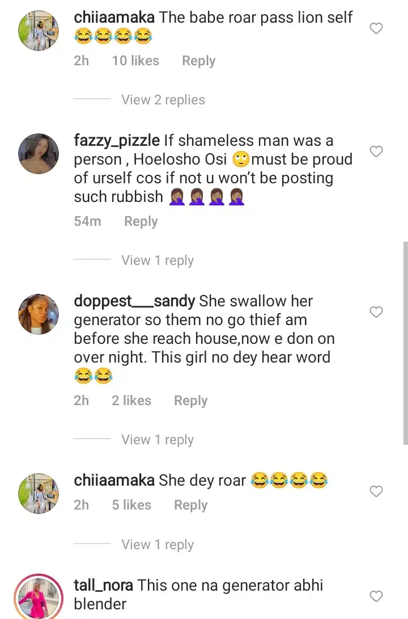Tap heart on fazzy_pizzle's comment
Screen dimensions: 408x619
tap(376, 151)
